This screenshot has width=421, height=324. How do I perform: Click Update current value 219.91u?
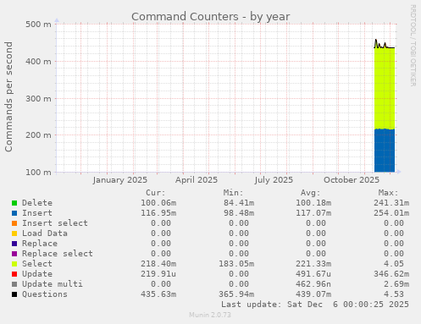[x=158, y=274]
